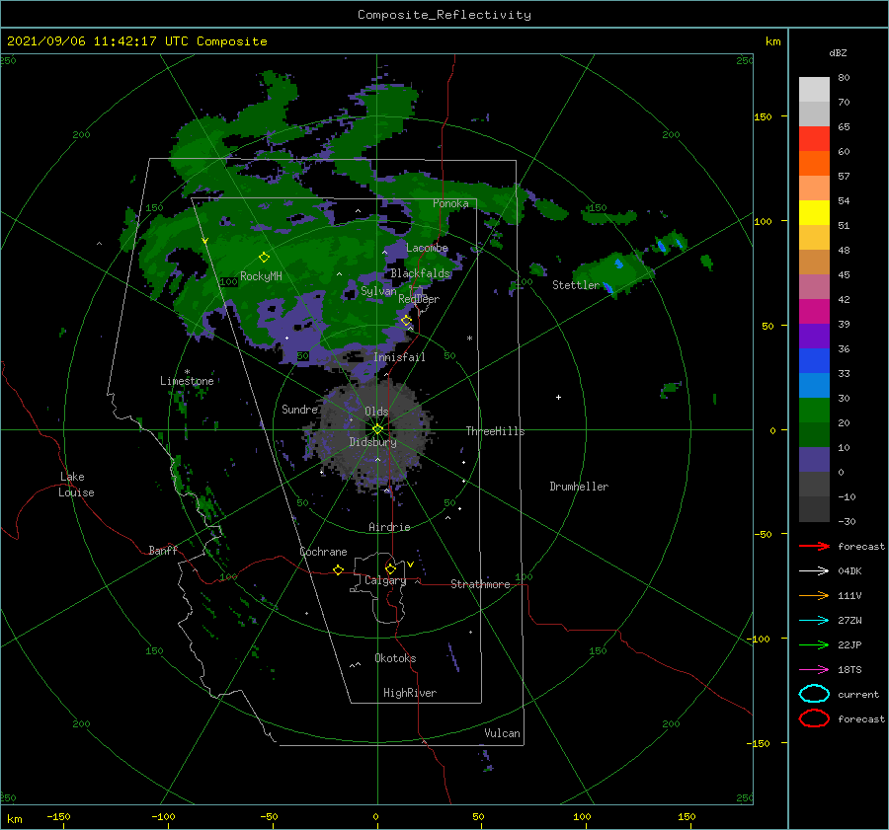Click the Strathmore town label
This screenshot has width=889, height=830.
[480, 584]
